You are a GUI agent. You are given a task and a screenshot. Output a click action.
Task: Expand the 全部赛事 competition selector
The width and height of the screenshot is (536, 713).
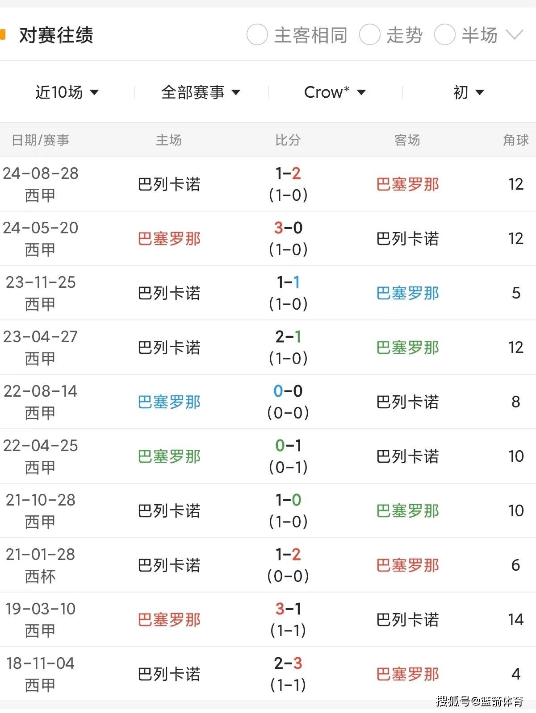pyautogui.click(x=201, y=92)
